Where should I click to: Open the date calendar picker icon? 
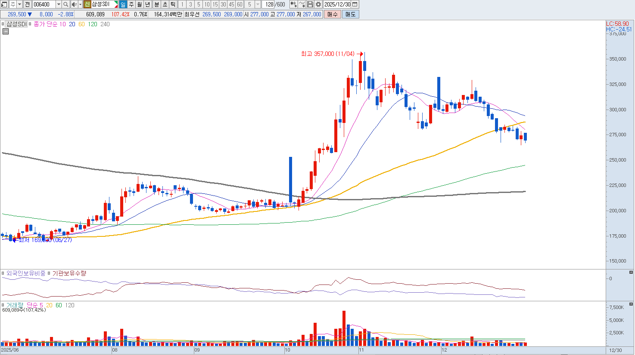tap(355, 4)
